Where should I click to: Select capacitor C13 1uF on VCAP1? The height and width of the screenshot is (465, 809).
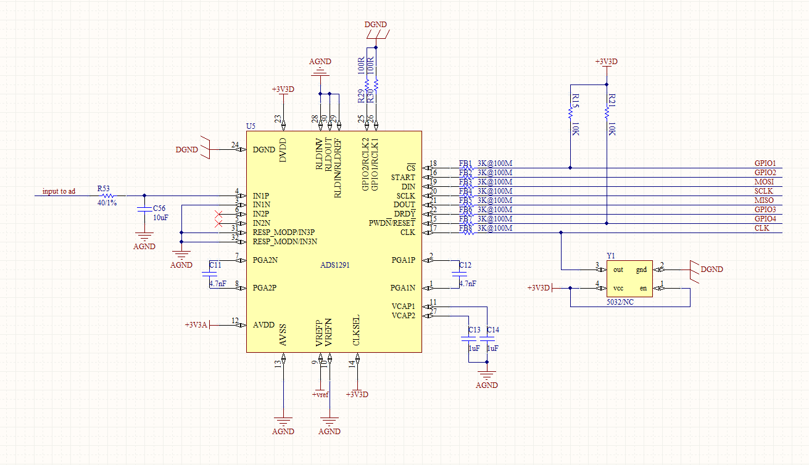tap(468, 338)
